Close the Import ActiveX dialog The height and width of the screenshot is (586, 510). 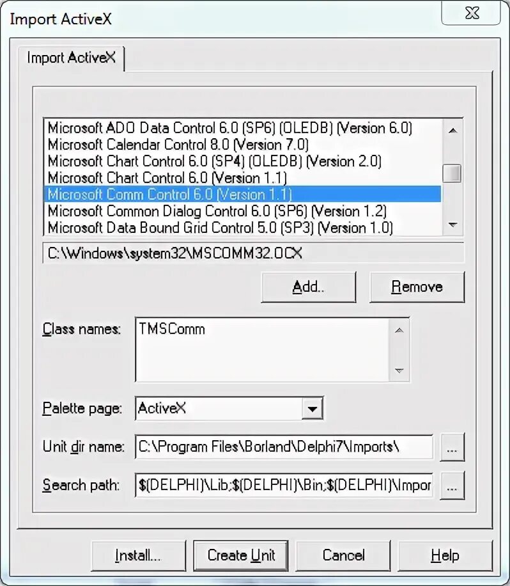tap(472, 13)
